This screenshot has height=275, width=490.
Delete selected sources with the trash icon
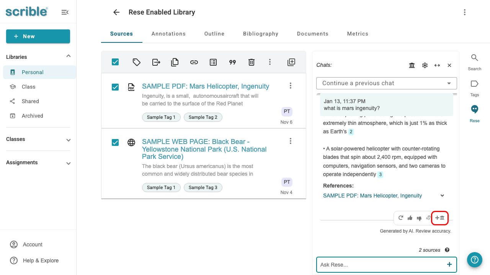click(251, 62)
